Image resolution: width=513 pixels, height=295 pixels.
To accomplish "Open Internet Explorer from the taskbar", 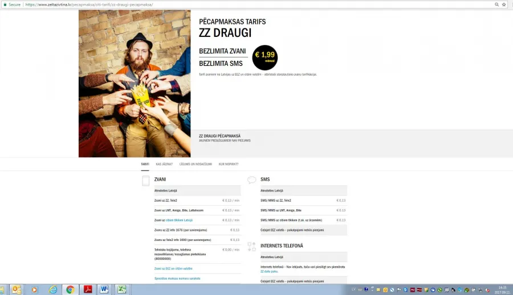I will pos(52,289).
